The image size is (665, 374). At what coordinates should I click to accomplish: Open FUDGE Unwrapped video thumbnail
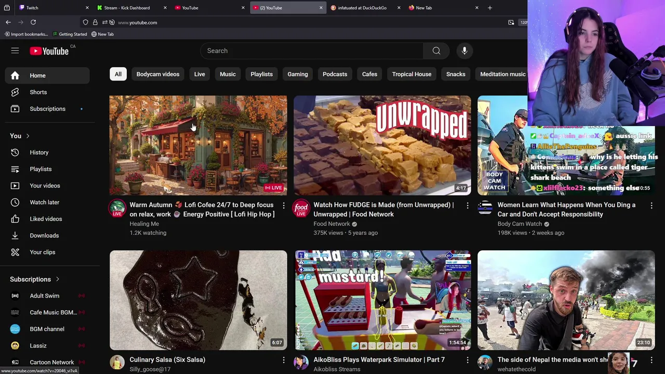pyautogui.click(x=382, y=145)
